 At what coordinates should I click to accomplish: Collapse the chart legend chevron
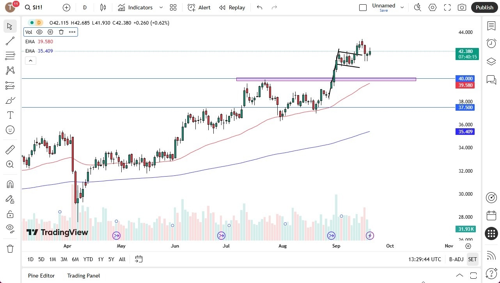[x=30, y=60]
